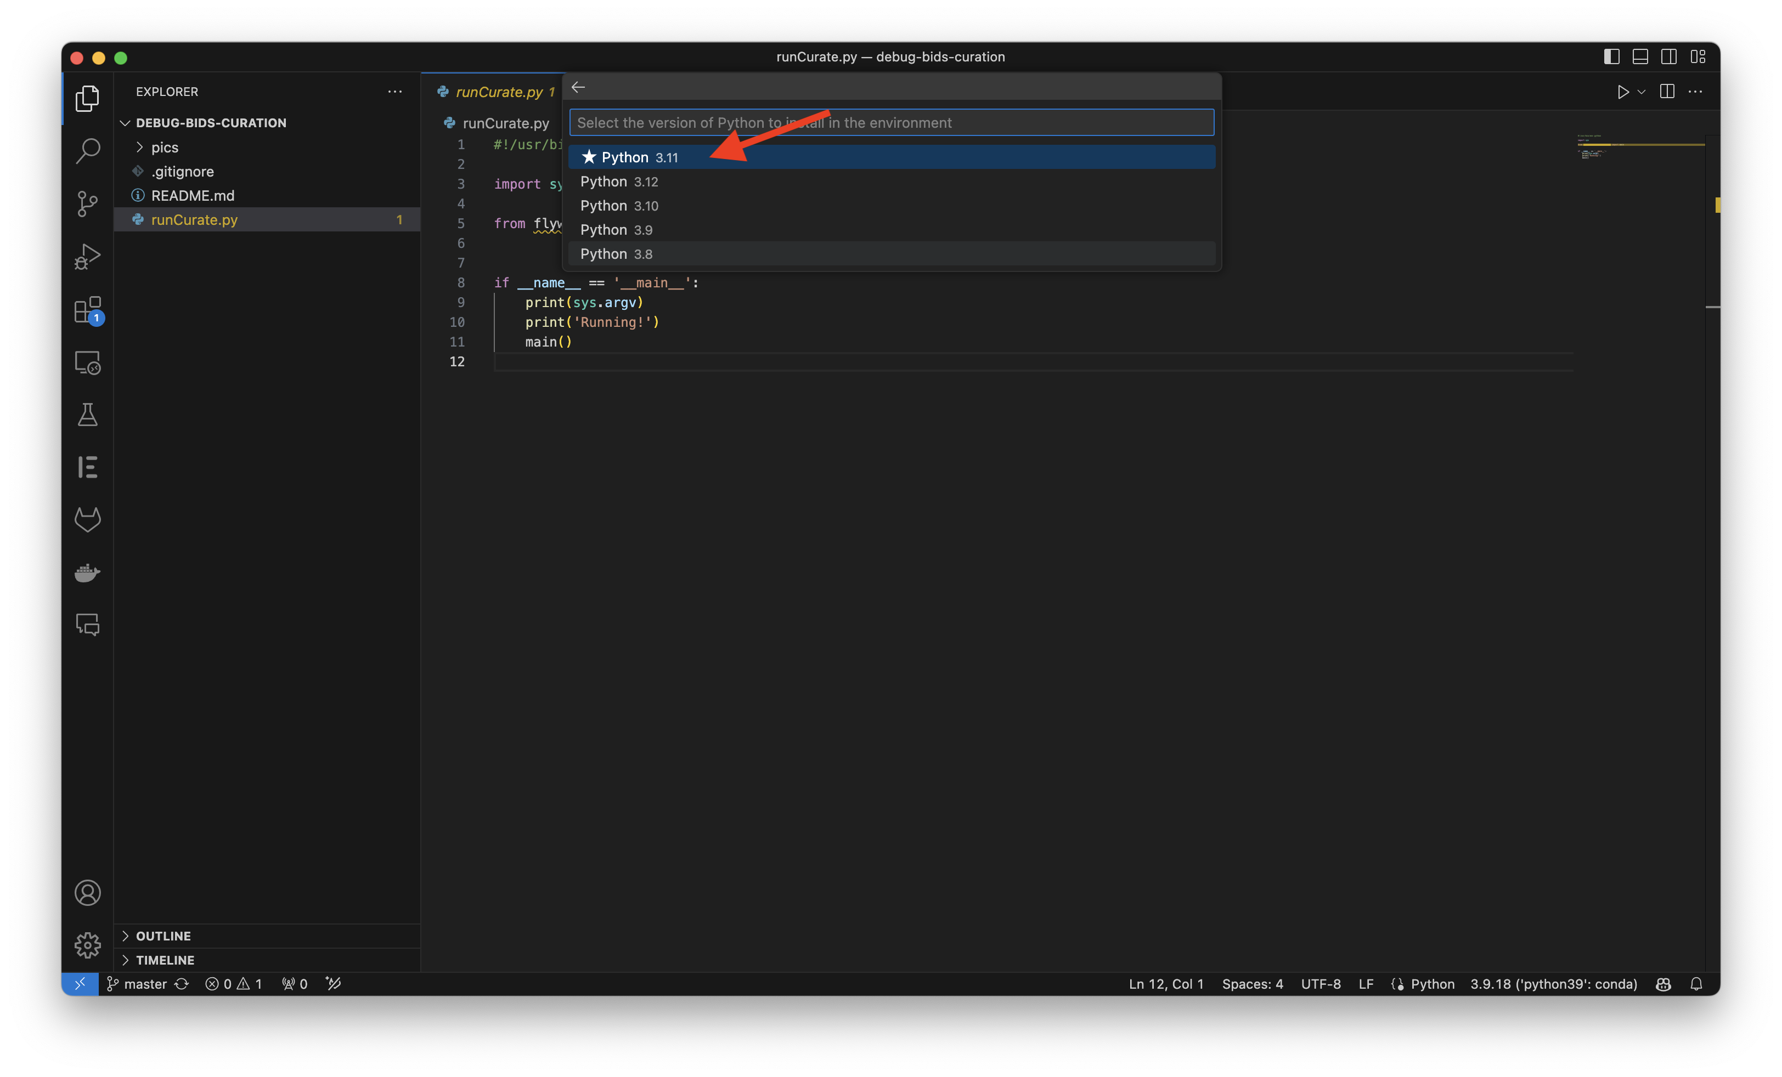Click the main() call on line 11
Image resolution: width=1782 pixels, height=1077 pixels.
click(548, 342)
